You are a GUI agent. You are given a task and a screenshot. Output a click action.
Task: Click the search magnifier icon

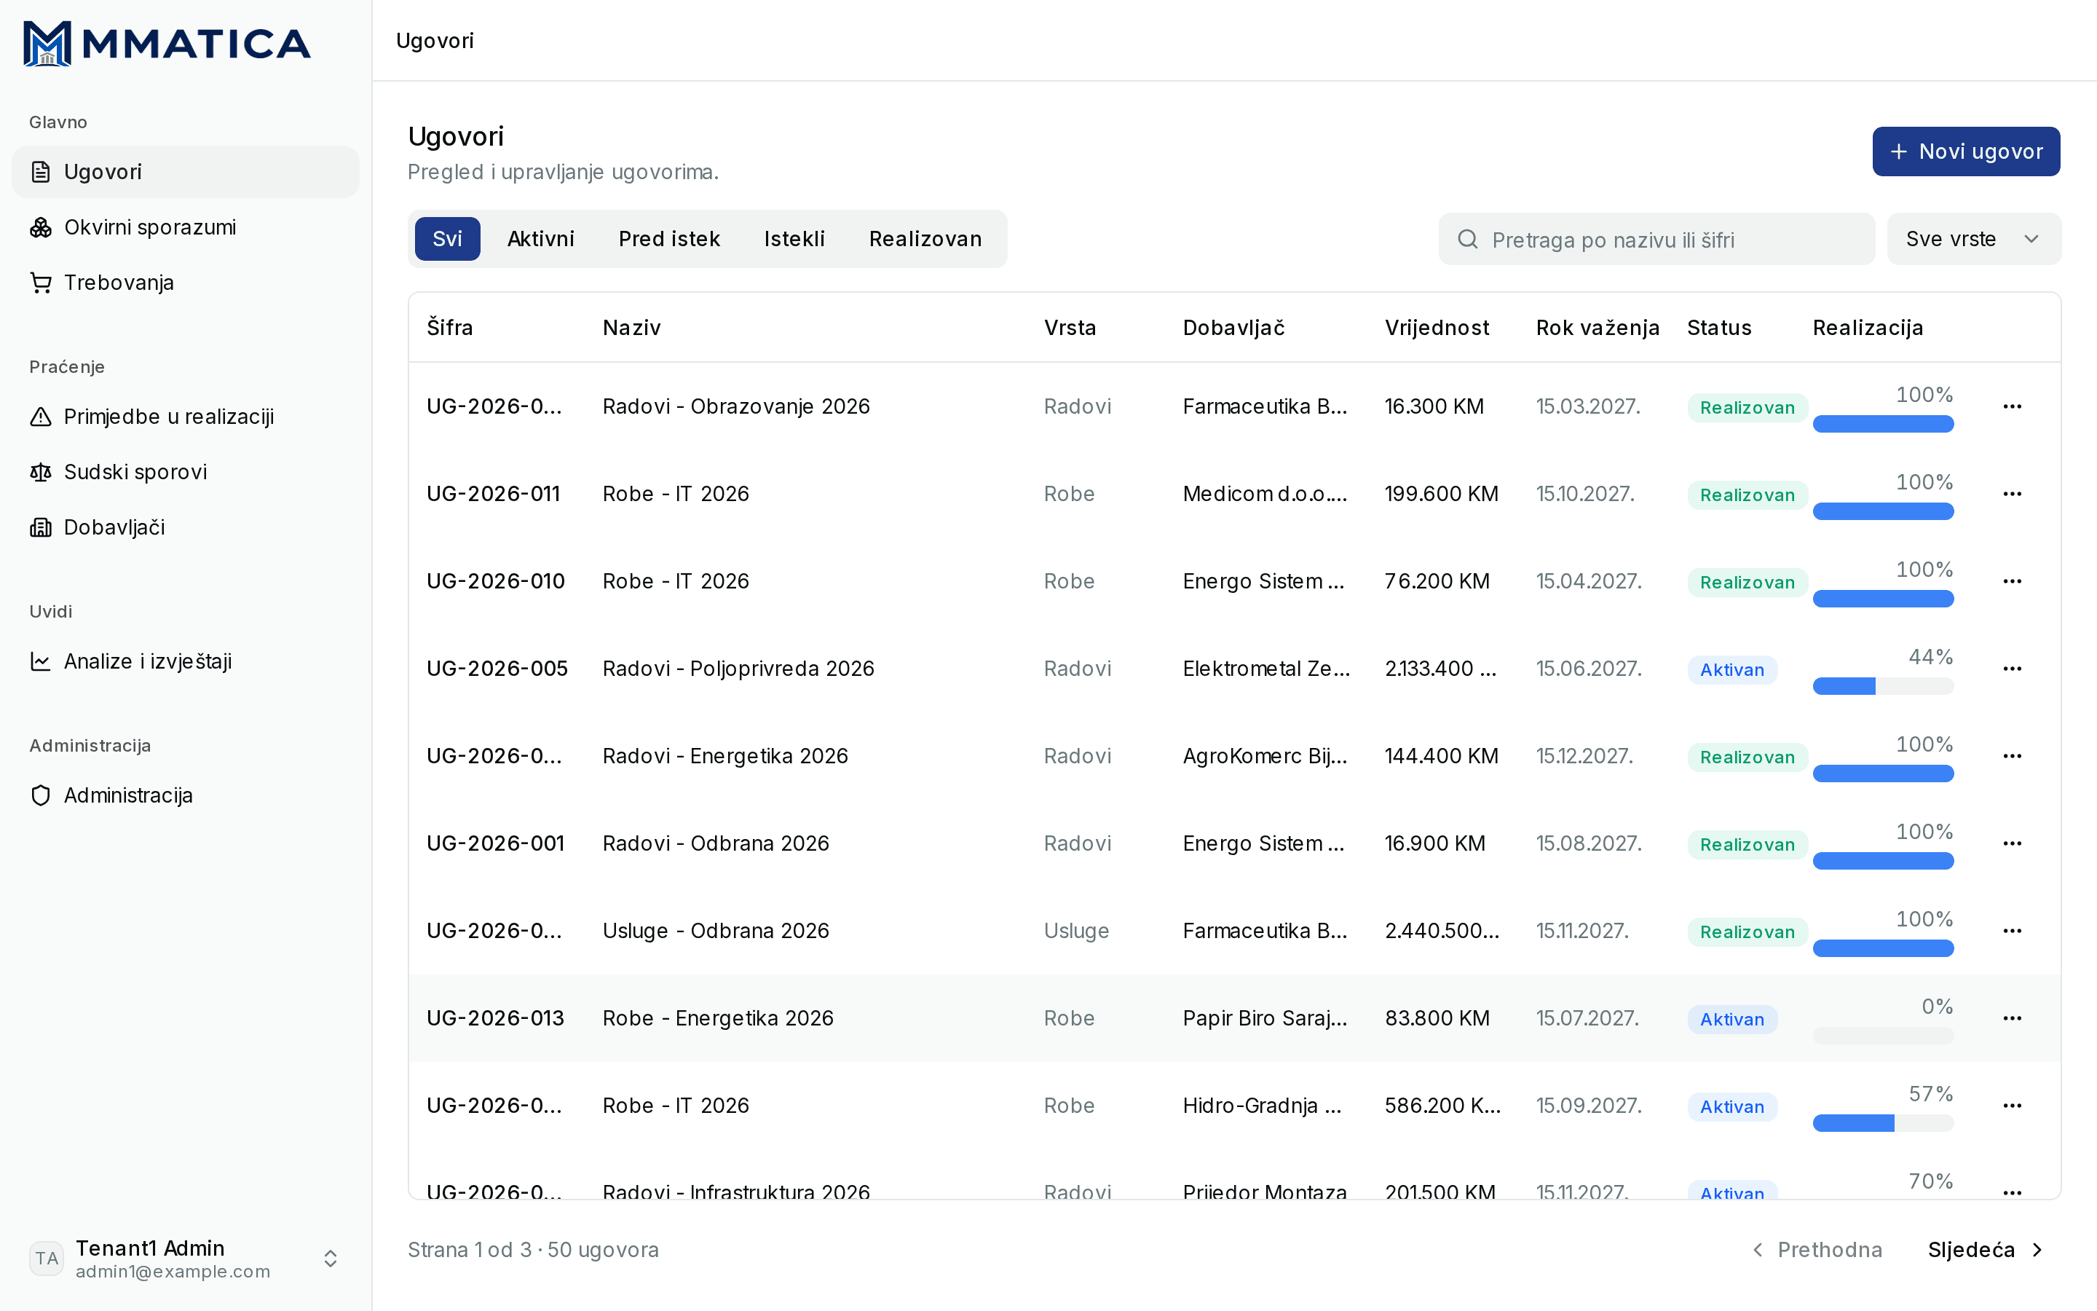[1468, 240]
